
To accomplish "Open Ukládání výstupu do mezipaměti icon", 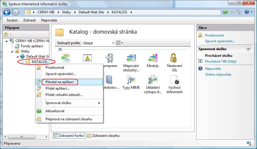I will coord(153,80).
